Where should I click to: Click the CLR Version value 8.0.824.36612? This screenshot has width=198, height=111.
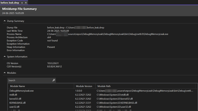coord(55,67)
